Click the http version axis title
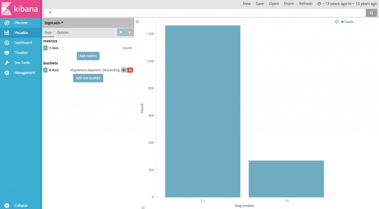The height and width of the screenshot is (209, 379). point(244,206)
